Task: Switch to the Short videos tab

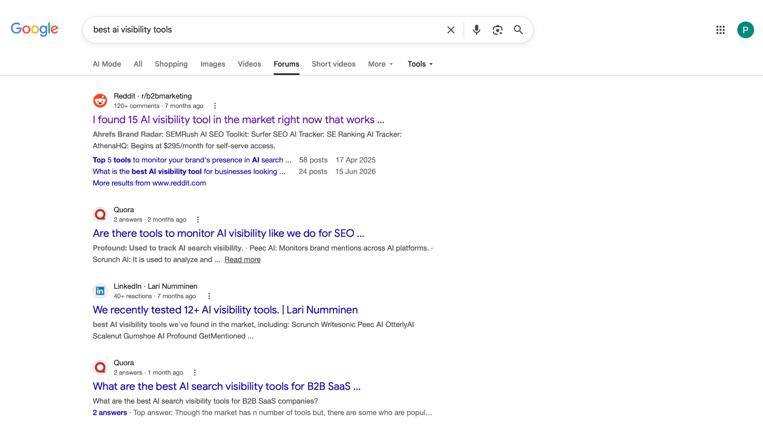Action: tap(333, 64)
